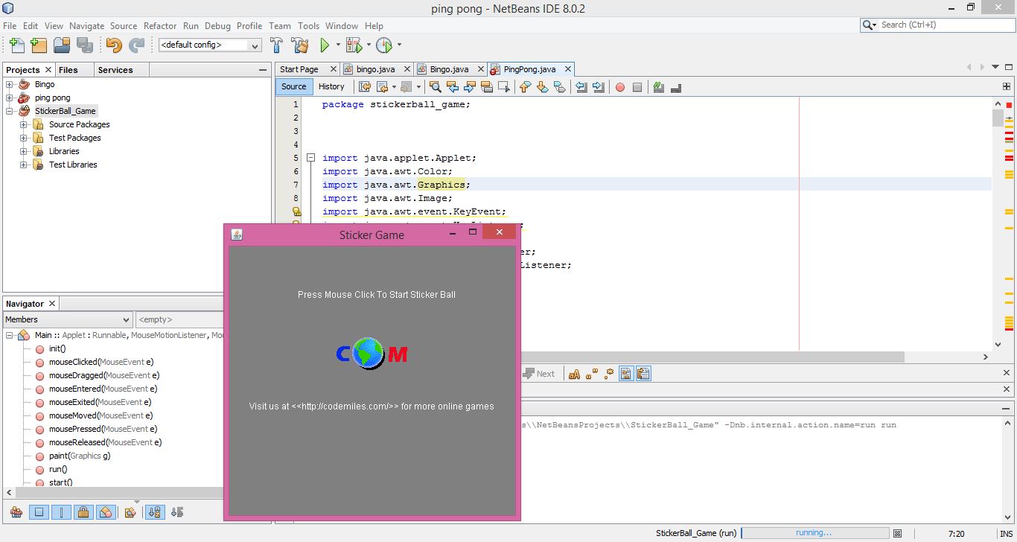Click the Stop Macro Recording square icon

tap(637, 87)
